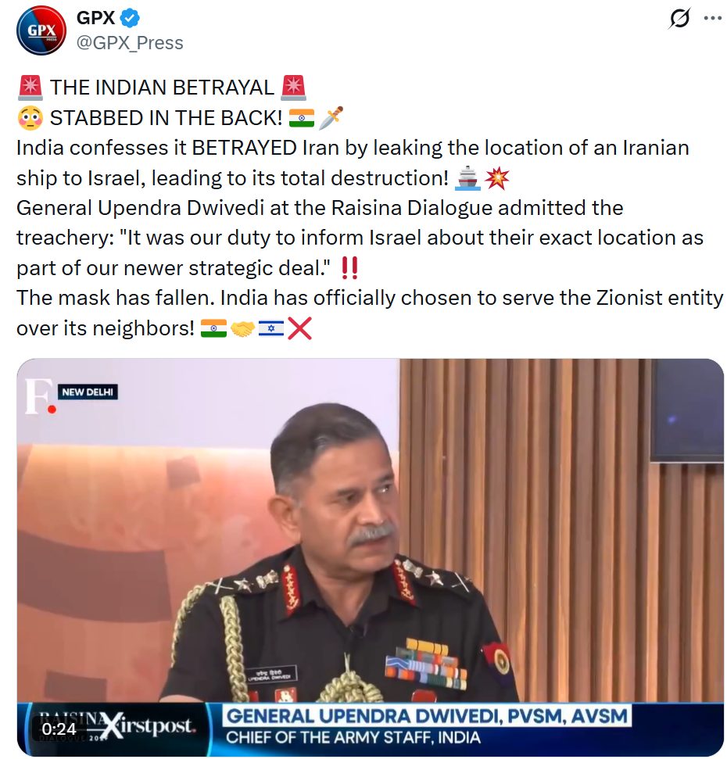This screenshot has width=727, height=759.
Task: Click the Firstpost F logo in the video
Action: pyautogui.click(x=40, y=396)
